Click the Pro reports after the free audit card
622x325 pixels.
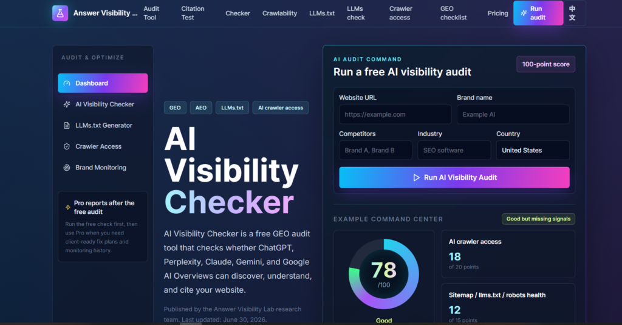[103, 227]
